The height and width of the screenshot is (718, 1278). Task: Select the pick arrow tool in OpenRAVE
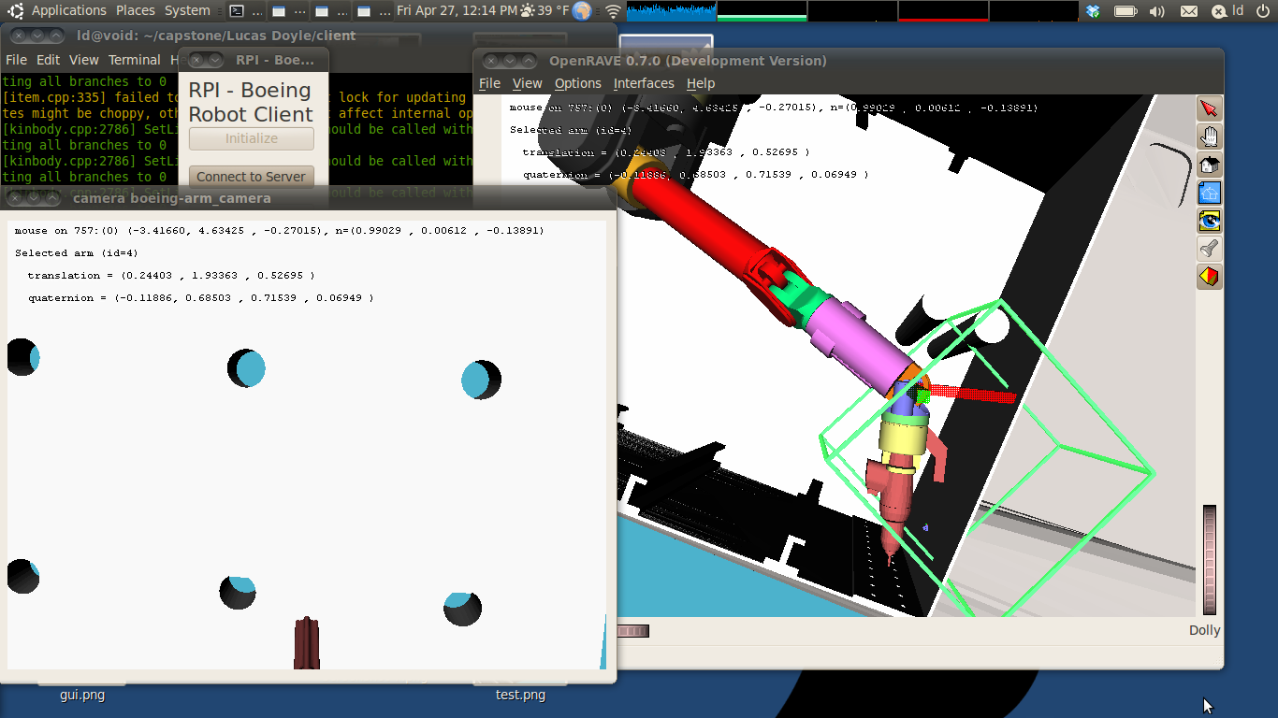(1210, 109)
